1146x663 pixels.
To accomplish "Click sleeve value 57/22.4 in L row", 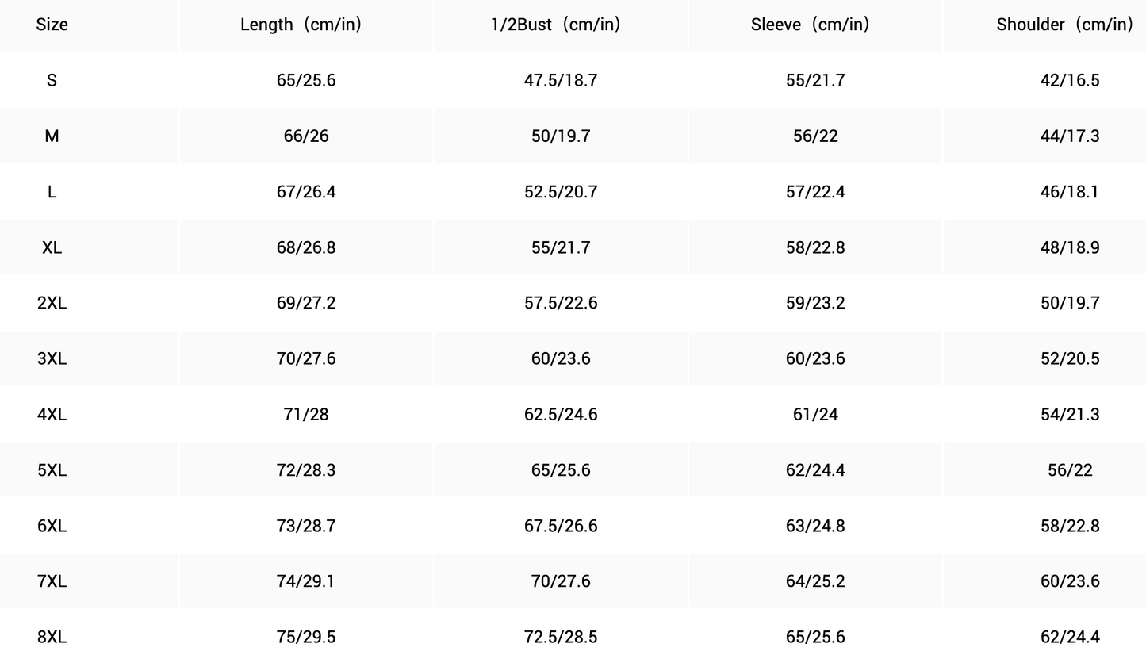I will point(815,192).
